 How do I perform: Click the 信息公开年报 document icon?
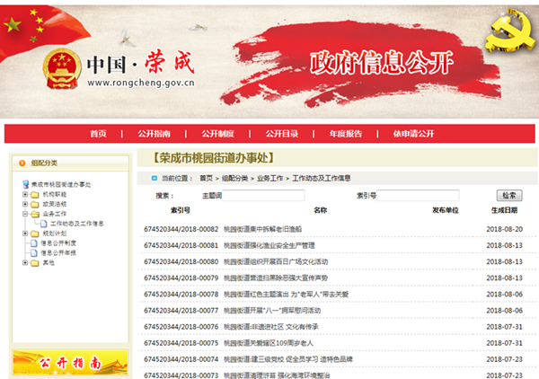pos(35,252)
